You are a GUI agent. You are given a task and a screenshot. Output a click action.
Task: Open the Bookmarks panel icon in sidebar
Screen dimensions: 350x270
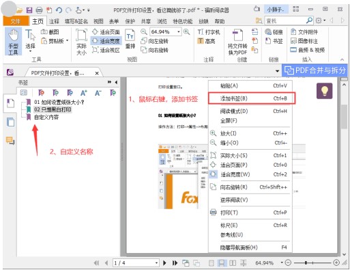10,103
